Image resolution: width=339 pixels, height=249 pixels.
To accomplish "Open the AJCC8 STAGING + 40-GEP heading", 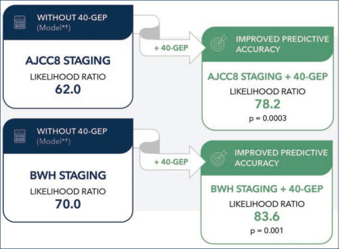I will [x=268, y=77].
